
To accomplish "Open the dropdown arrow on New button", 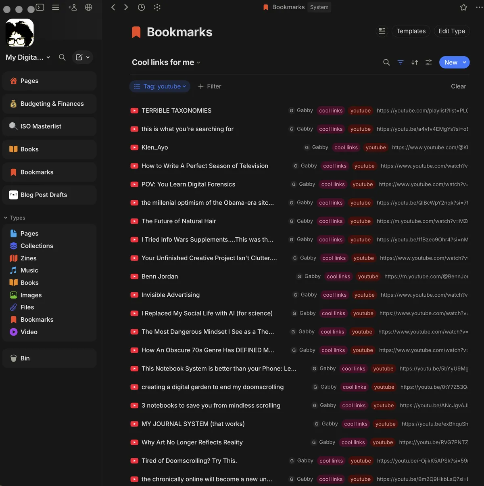I will tap(464, 62).
